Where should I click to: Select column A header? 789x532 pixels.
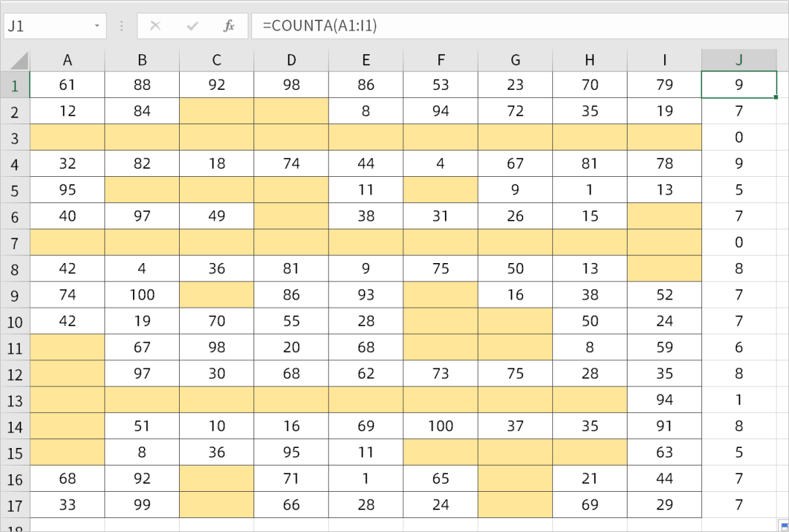pyautogui.click(x=67, y=60)
